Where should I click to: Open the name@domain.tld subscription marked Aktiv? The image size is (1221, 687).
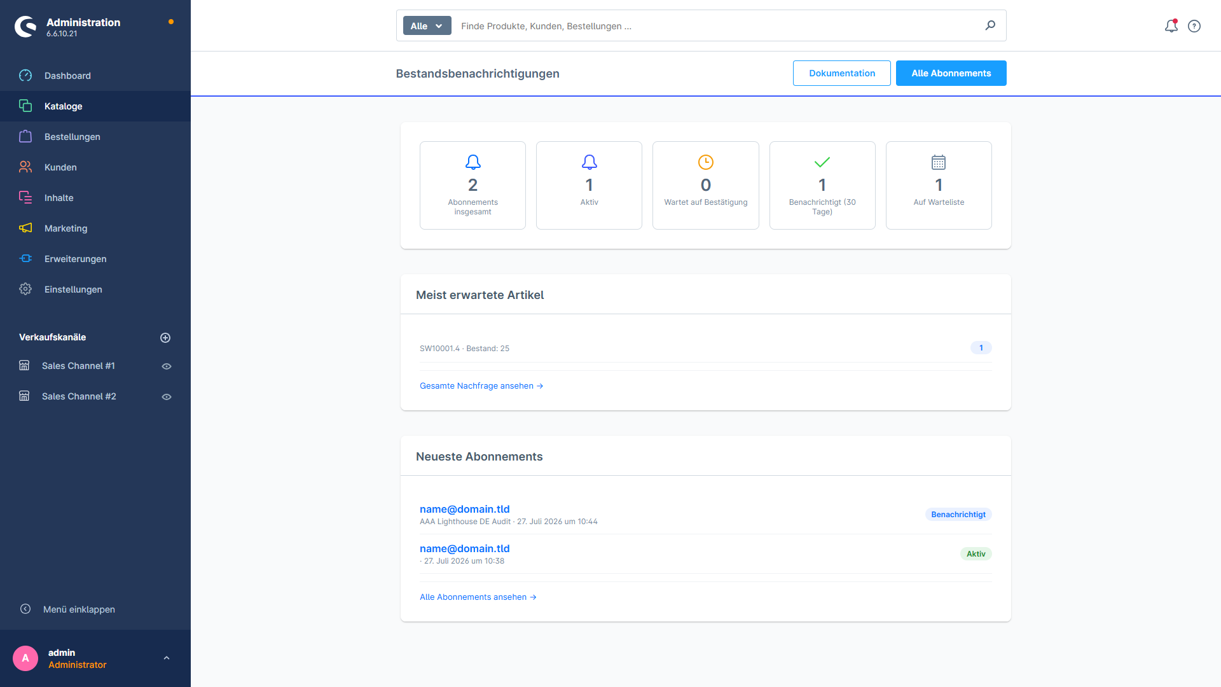pyautogui.click(x=464, y=548)
